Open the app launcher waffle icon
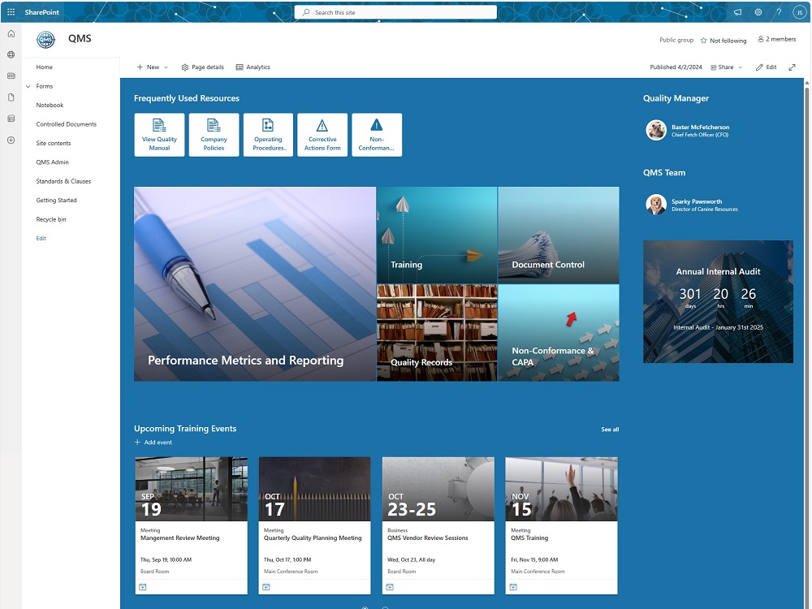 tap(11, 12)
